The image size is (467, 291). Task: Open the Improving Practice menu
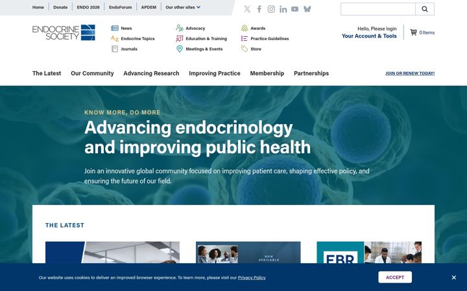(x=215, y=73)
